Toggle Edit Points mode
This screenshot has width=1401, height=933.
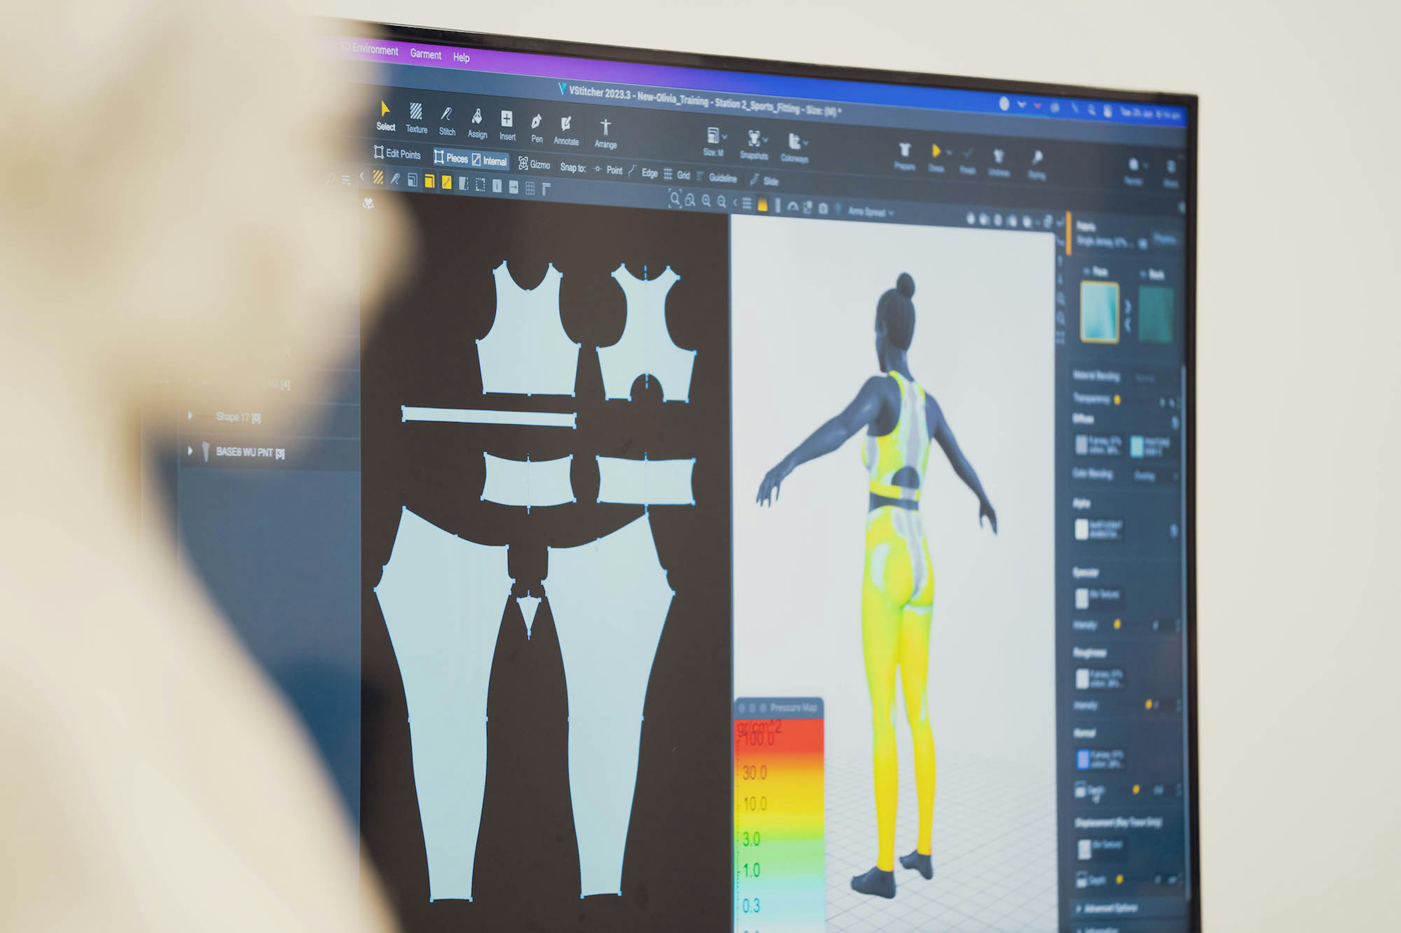coord(397,153)
